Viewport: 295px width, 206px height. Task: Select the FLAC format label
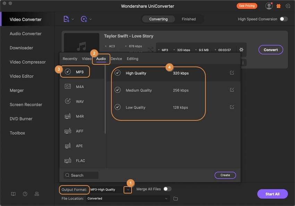tap(81, 161)
